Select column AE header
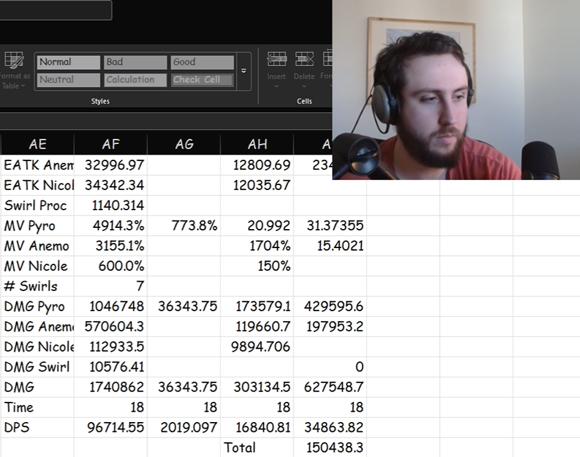580x457 pixels. click(37, 144)
